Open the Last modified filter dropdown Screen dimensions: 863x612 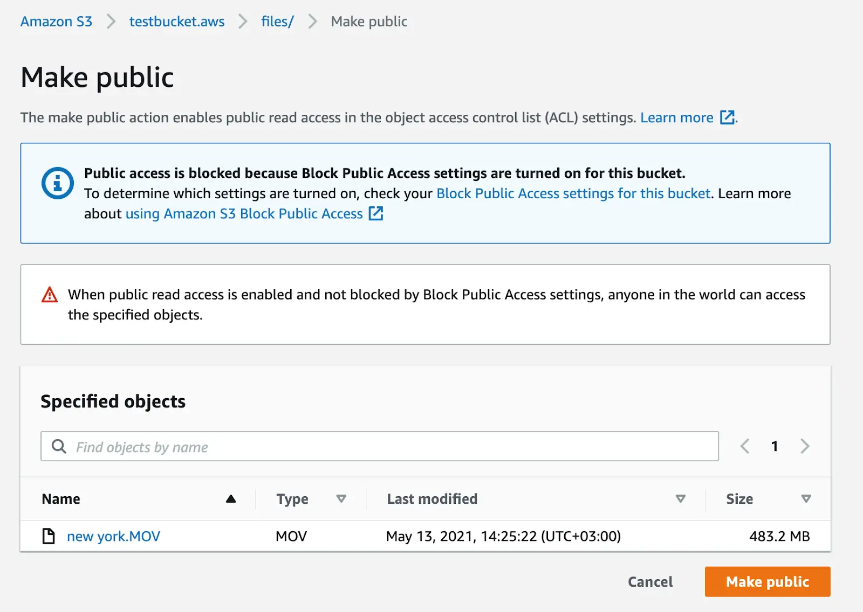click(x=681, y=499)
